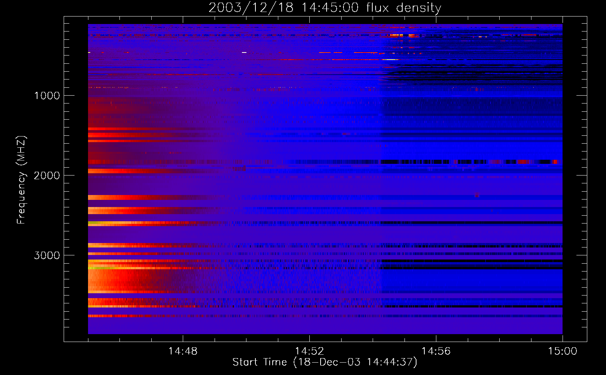Click the '15:00' time axis label
Screen dimensions: 606x375
point(563,351)
